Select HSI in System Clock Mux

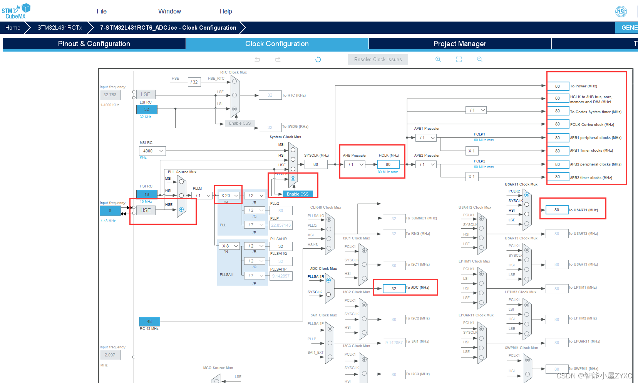tap(293, 159)
